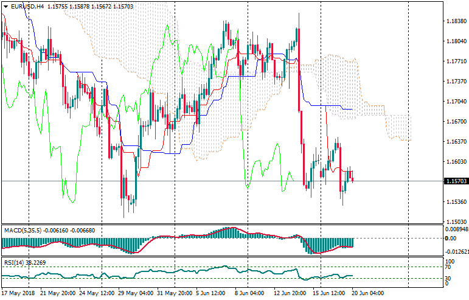Click the 1.18380 price axis label
The width and height of the screenshot is (469, 300).
(x=456, y=21)
